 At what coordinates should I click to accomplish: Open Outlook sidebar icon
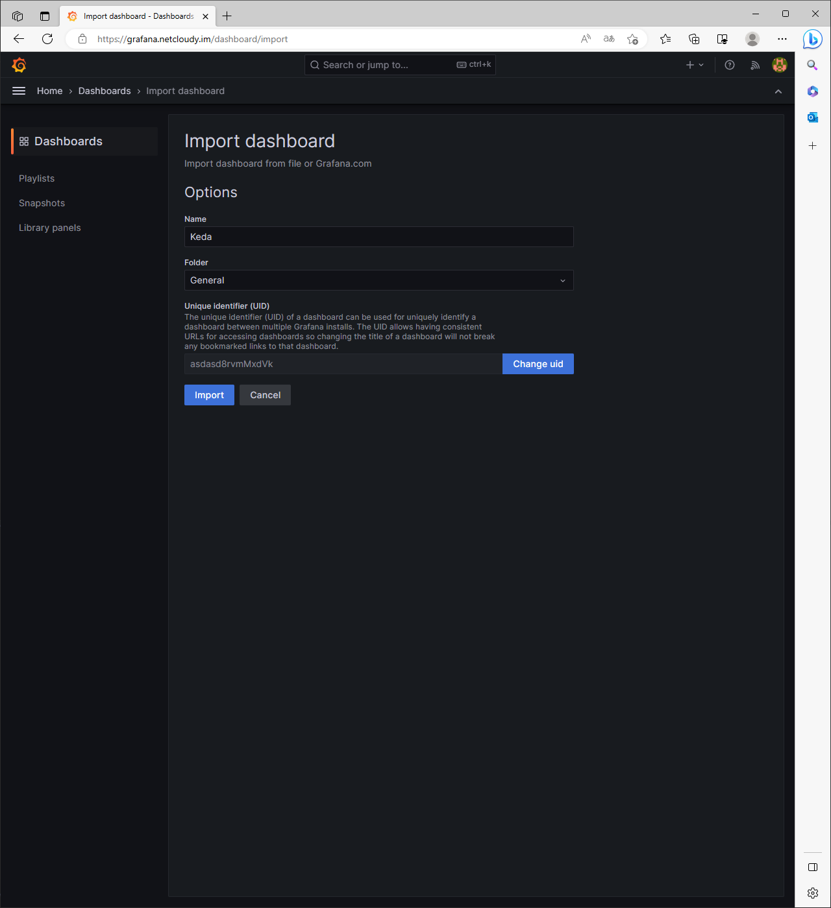(813, 117)
